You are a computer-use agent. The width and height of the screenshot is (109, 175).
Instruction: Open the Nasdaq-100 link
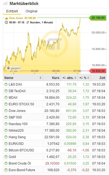18,124
